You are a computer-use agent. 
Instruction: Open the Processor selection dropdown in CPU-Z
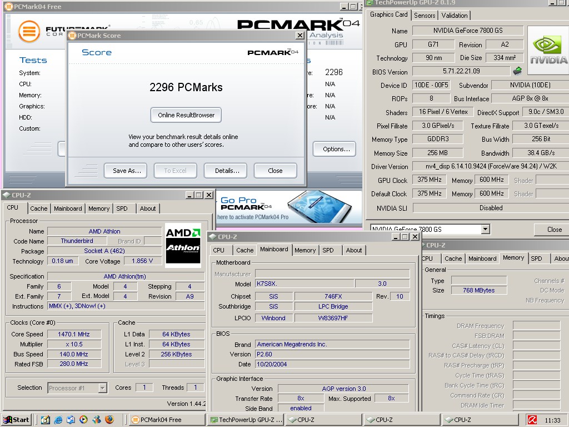point(103,388)
